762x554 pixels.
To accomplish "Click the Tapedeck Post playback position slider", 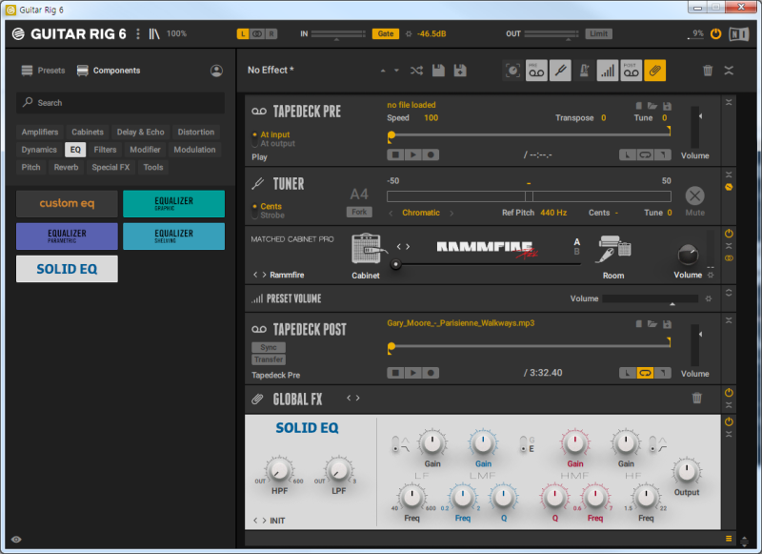I will 530,346.
